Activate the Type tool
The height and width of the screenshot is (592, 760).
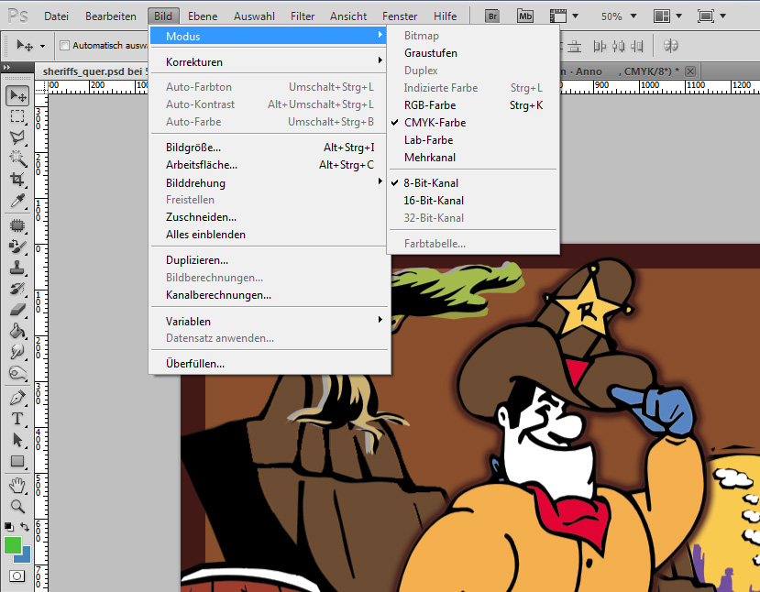coord(17,419)
